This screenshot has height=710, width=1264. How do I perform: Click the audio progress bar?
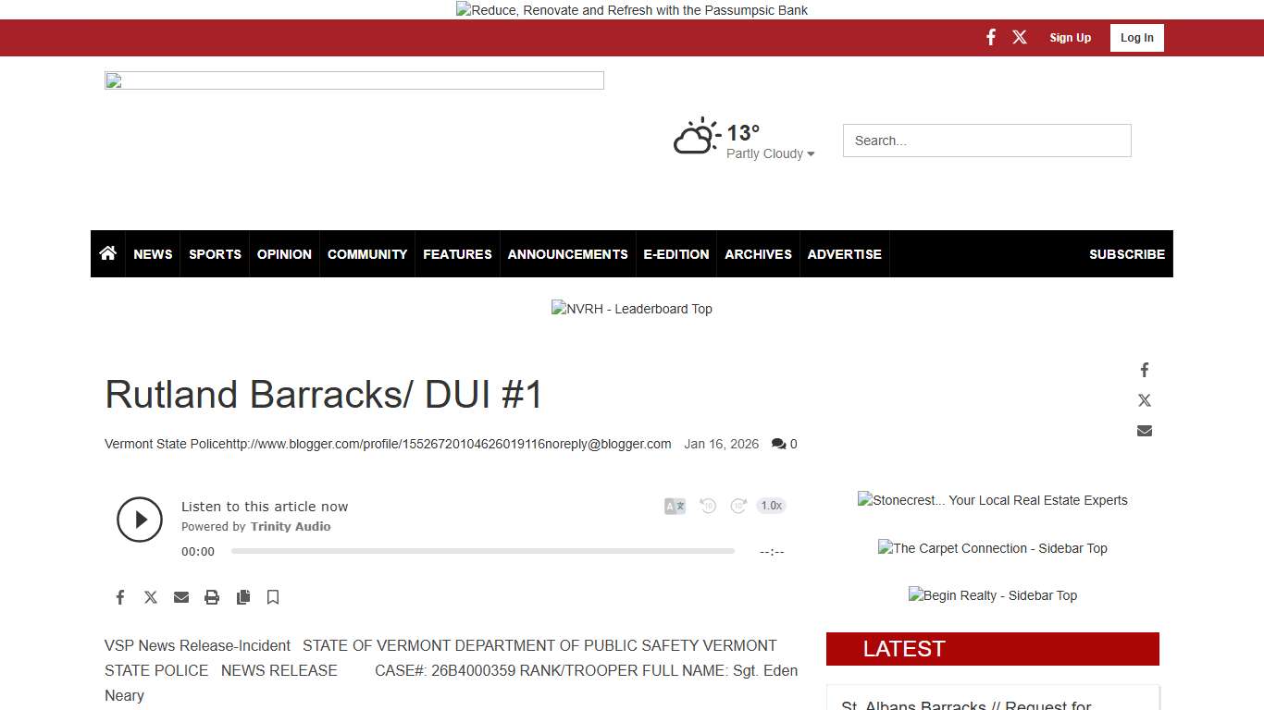[482, 551]
